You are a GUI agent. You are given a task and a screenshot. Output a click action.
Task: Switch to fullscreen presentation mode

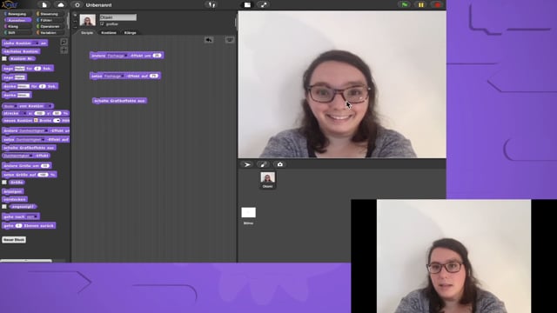point(263,4)
